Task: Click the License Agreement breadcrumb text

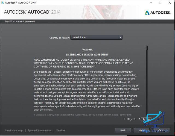Action: coord(25,22)
